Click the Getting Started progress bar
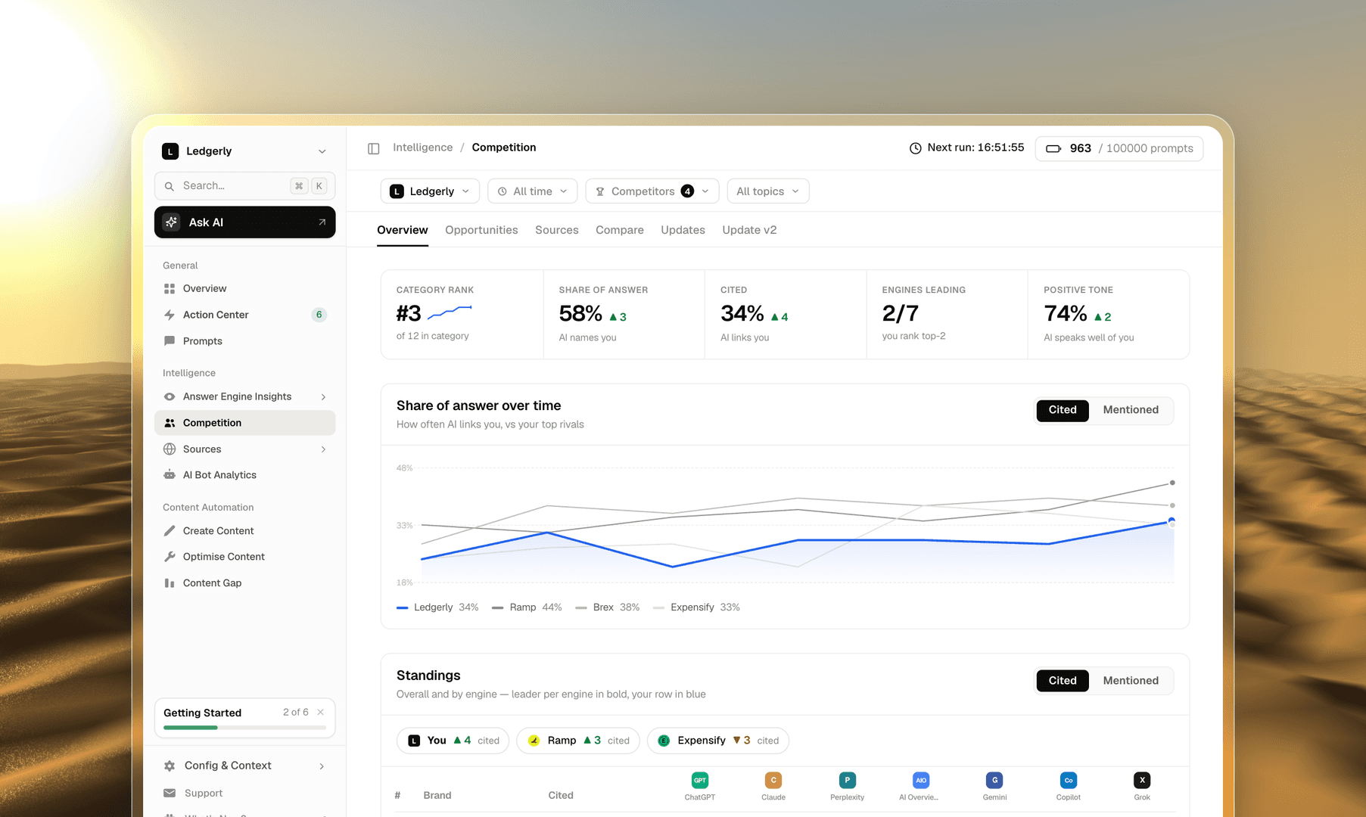This screenshot has height=817, width=1366. click(244, 728)
